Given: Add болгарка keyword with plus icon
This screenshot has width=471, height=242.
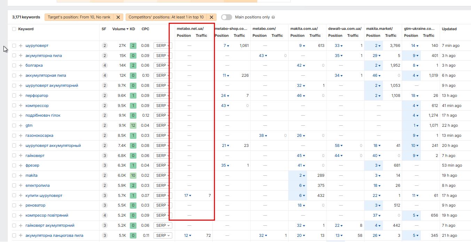Looking at the screenshot, I should tap(21, 65).
